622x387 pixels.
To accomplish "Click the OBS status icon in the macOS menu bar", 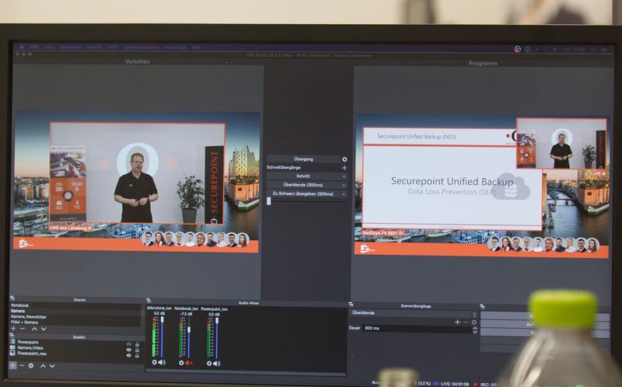I will (517, 49).
